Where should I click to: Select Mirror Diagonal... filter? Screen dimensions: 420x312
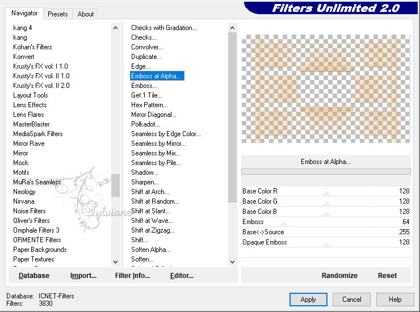click(154, 115)
